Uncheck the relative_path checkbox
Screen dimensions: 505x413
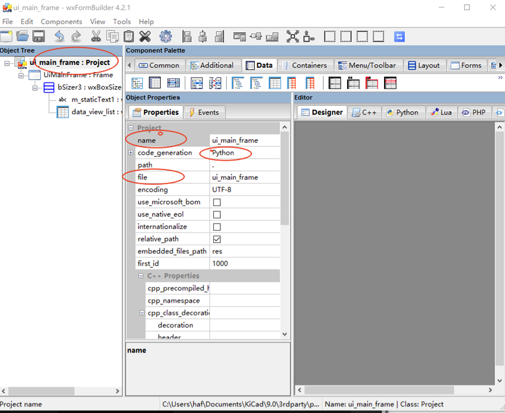[217, 239]
